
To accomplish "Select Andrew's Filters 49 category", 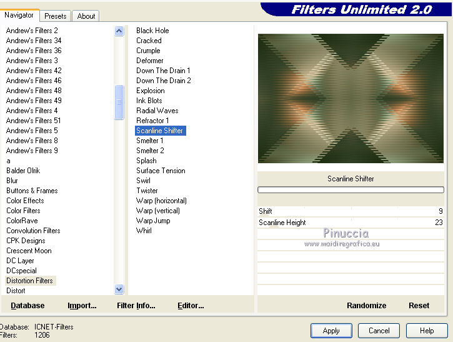I will click(34, 101).
